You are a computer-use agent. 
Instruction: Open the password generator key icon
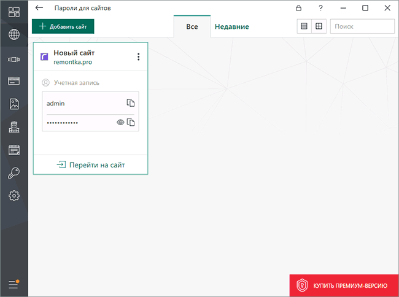coord(14,173)
